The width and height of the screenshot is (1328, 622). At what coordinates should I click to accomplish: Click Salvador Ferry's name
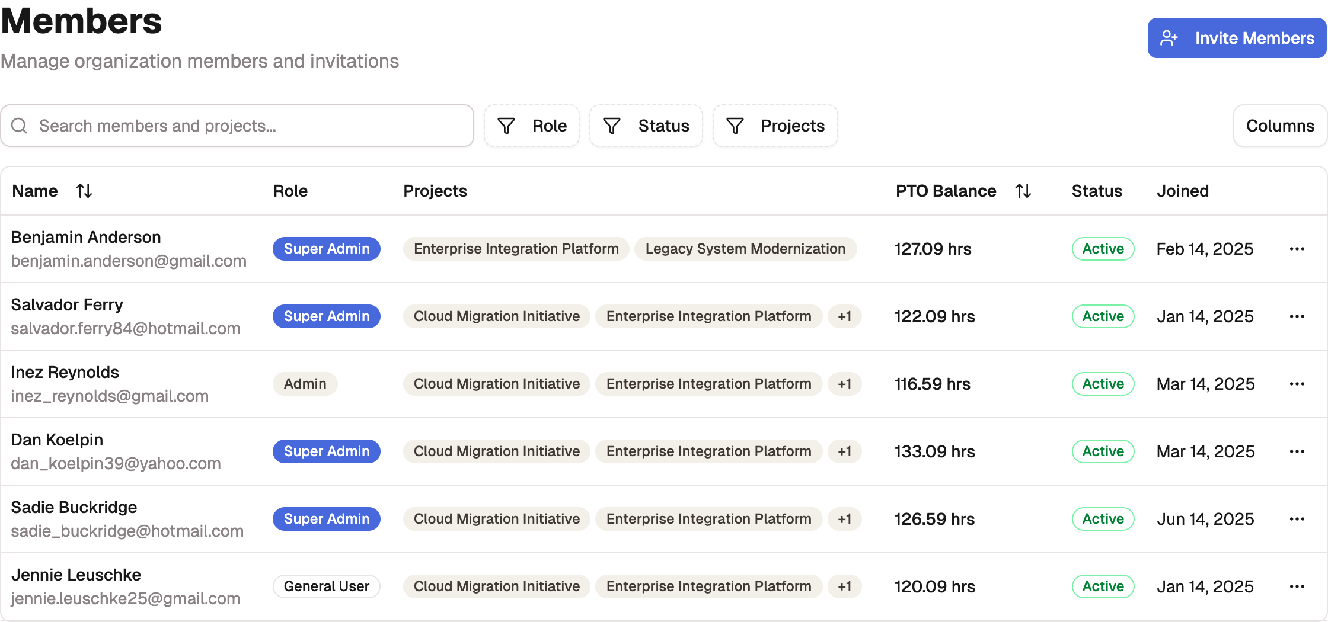pyautogui.click(x=67, y=304)
